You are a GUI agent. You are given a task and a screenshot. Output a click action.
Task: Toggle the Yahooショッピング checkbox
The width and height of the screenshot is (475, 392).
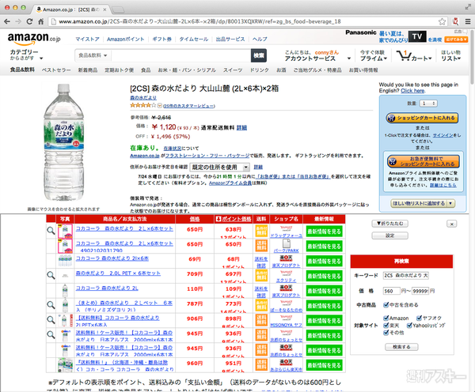click(409, 326)
